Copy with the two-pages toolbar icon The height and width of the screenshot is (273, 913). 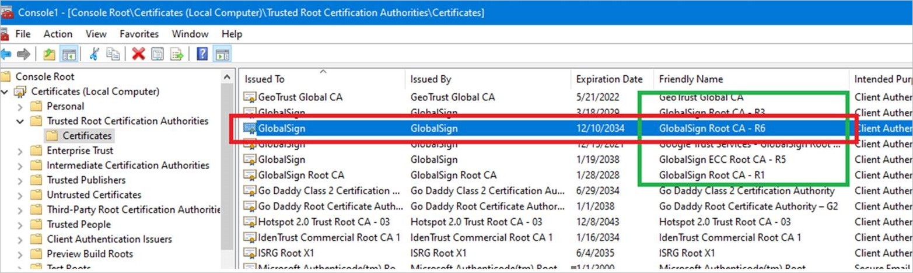coord(113,54)
